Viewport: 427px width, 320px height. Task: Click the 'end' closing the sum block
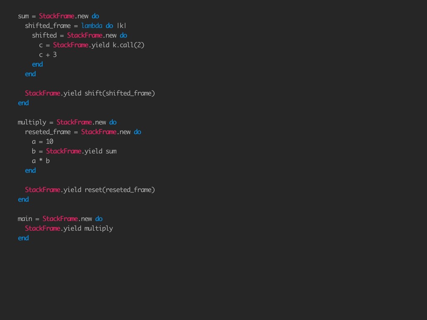pyautogui.click(x=23, y=103)
